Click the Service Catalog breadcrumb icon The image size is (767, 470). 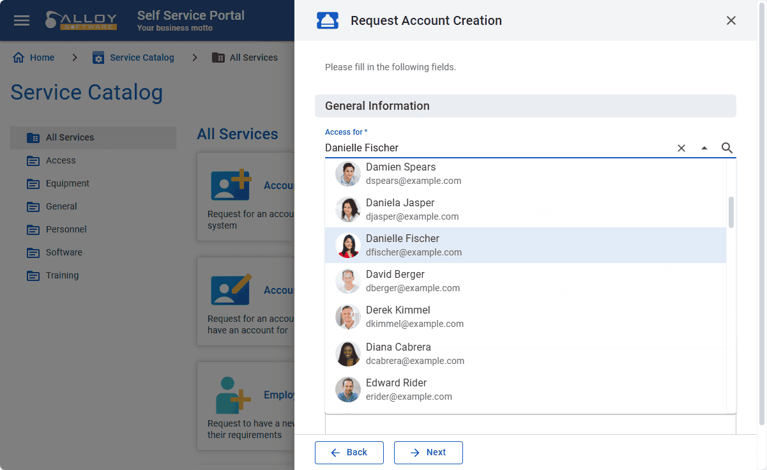[x=98, y=57]
